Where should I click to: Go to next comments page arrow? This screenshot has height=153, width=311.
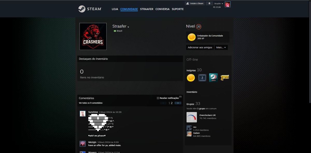pos(178,103)
